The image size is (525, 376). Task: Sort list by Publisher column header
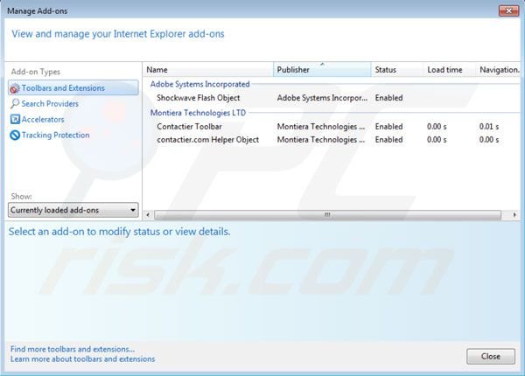[x=322, y=70]
